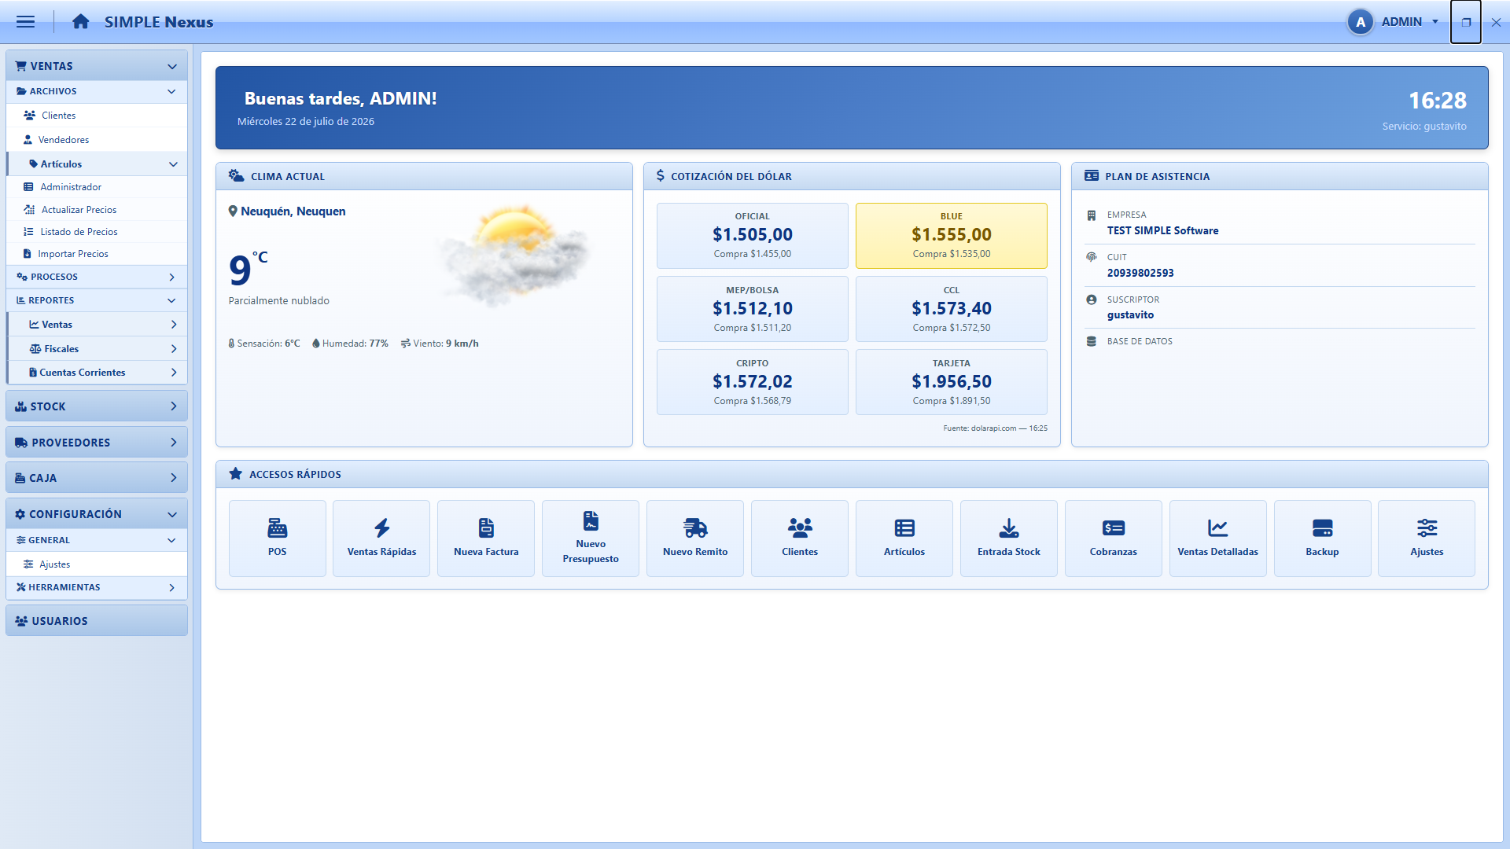Open Cobranzas quick access tile
This screenshot has width=1510, height=849.
(1114, 538)
